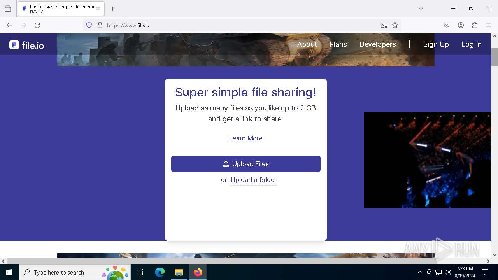The height and width of the screenshot is (280, 498).
Task: Select the Firefox taskbar icon
Action: pyautogui.click(x=198, y=272)
